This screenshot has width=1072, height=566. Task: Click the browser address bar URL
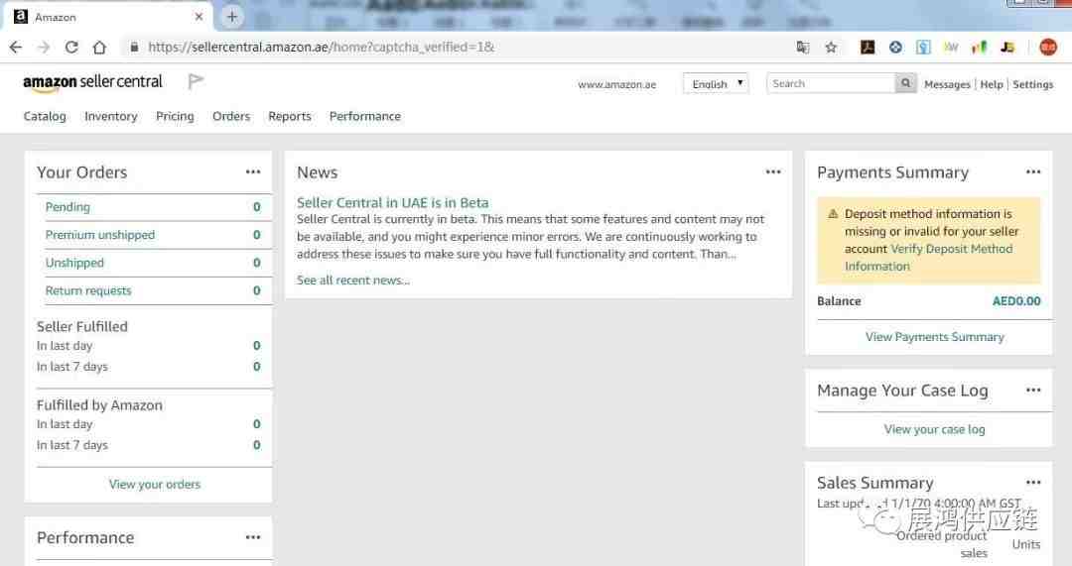coord(322,48)
